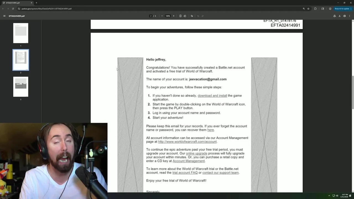The height and width of the screenshot is (199, 354).
Task: Click the 'online upgrade' link
Action: tap(196, 153)
